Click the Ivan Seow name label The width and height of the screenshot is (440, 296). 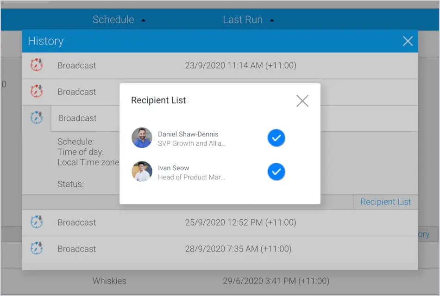173,168
